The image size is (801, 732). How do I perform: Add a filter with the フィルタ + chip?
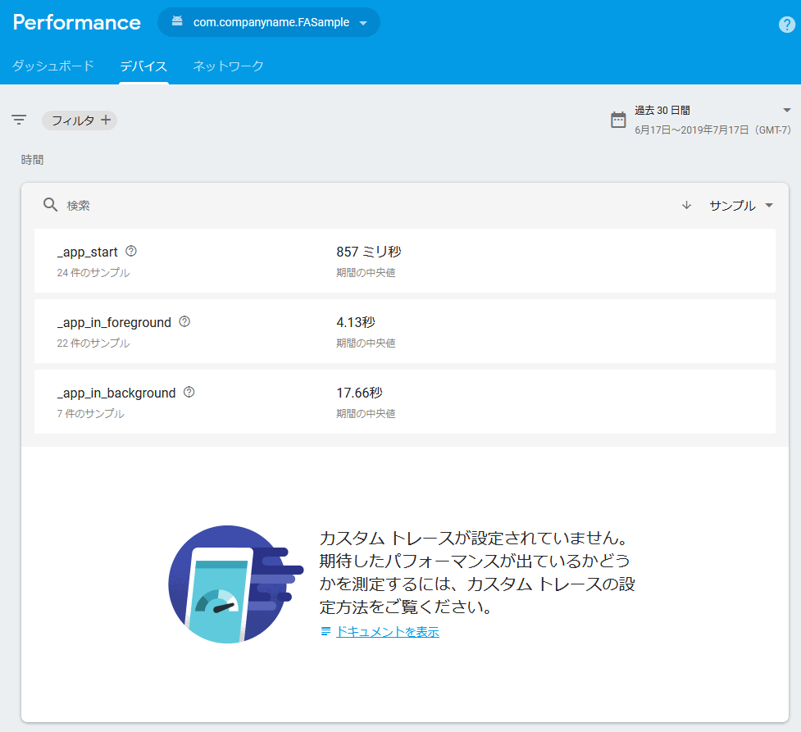click(x=79, y=120)
